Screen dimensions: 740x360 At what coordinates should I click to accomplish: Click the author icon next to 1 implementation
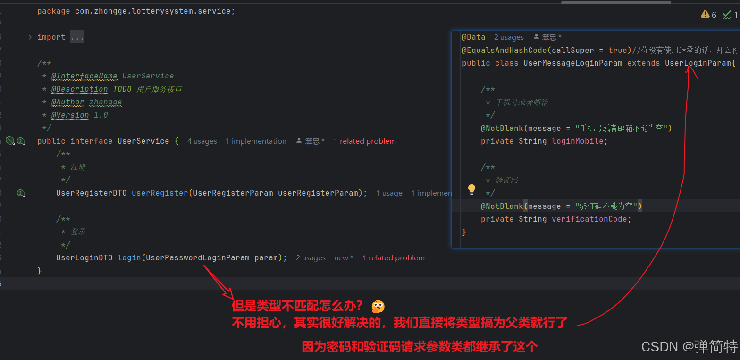tap(299, 141)
